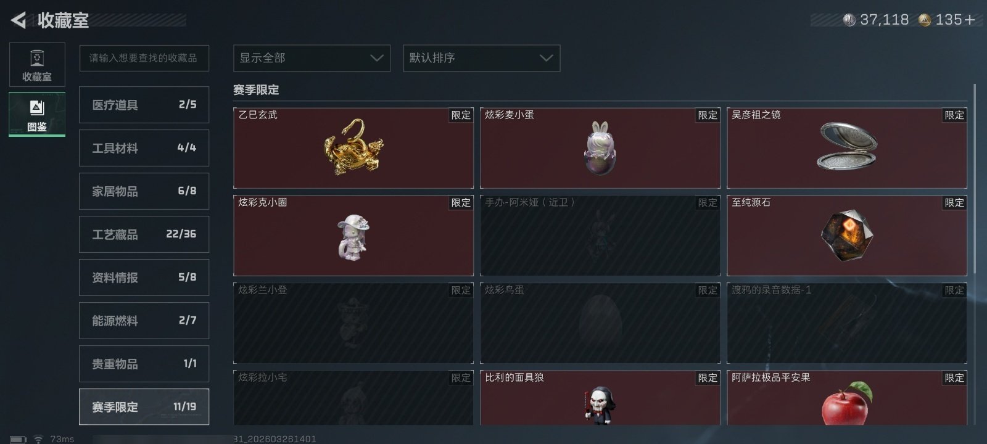Viewport: 987px width, 444px height.
Task: Switch to the 医疗道具 category
Action: [144, 105]
